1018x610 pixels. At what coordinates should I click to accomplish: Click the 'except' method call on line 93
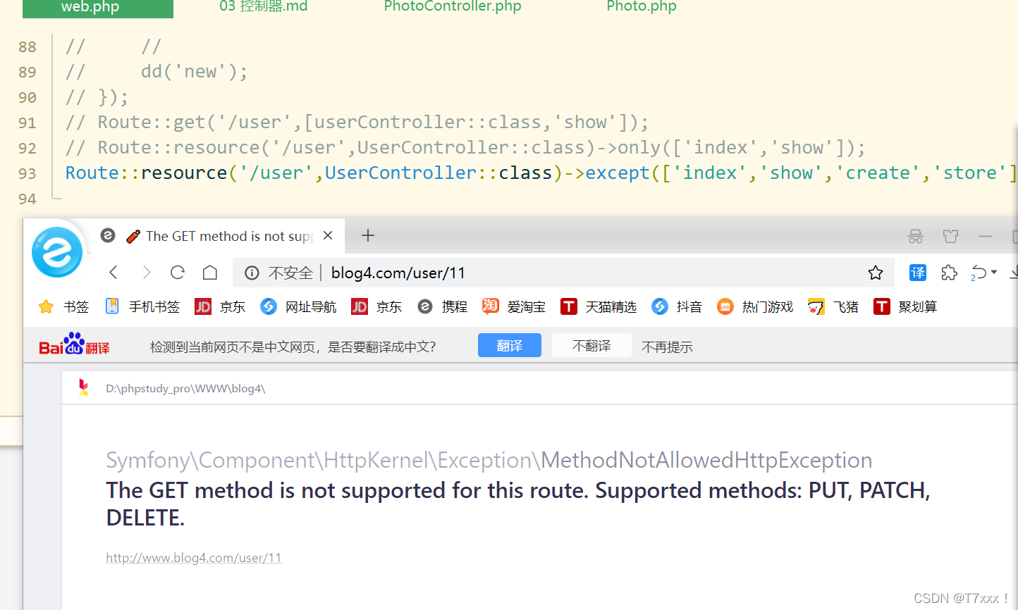[x=618, y=173]
